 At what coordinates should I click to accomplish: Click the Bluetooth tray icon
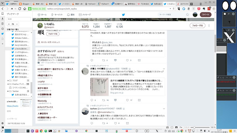tap(186, 131)
